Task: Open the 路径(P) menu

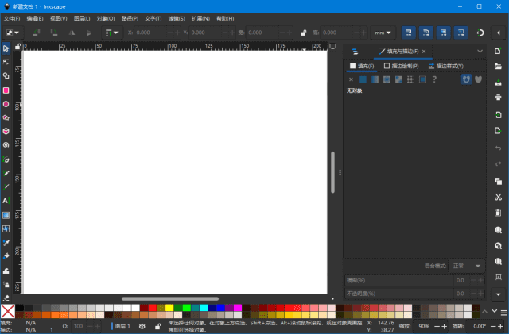Action: pos(130,18)
